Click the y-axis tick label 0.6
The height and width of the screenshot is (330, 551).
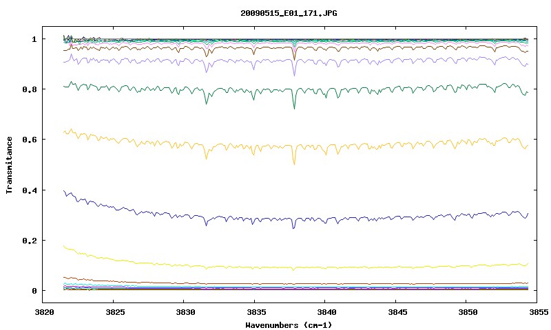pos(30,140)
